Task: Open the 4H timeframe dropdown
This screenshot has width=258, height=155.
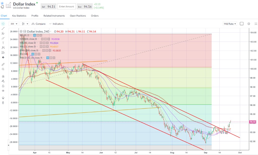Action: click(x=13, y=24)
